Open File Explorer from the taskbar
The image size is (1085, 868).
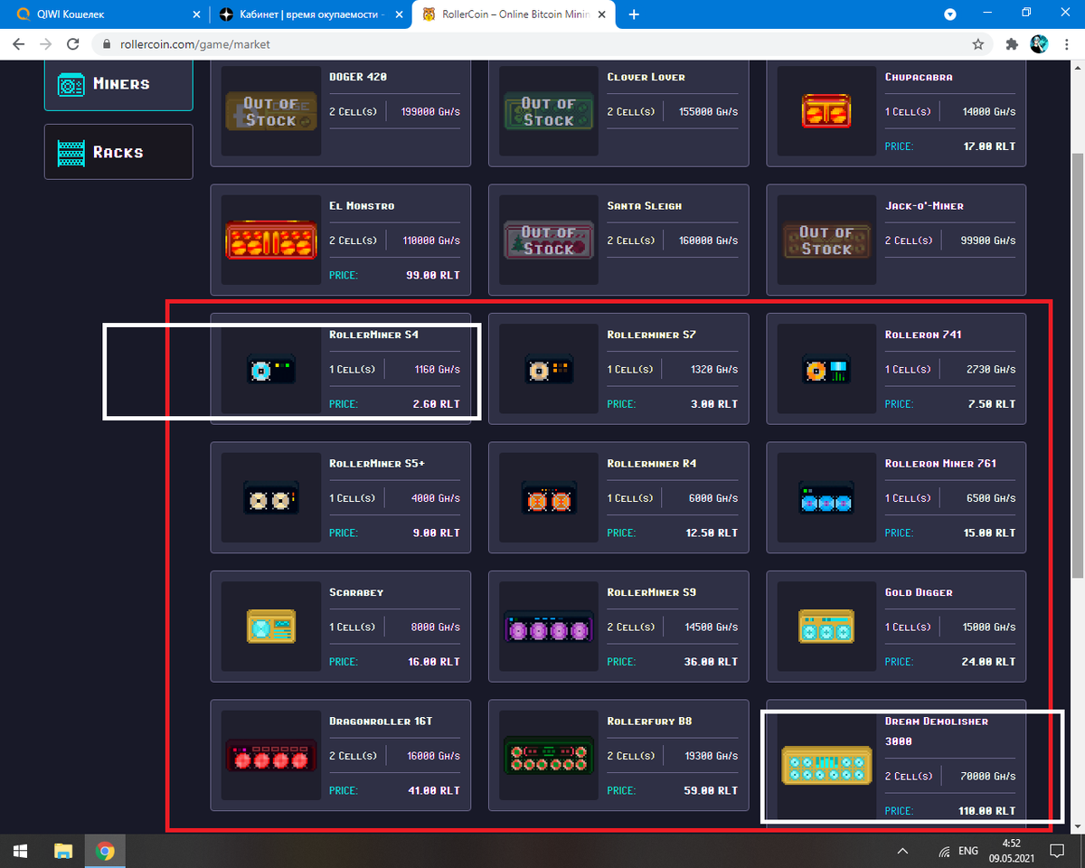click(61, 850)
